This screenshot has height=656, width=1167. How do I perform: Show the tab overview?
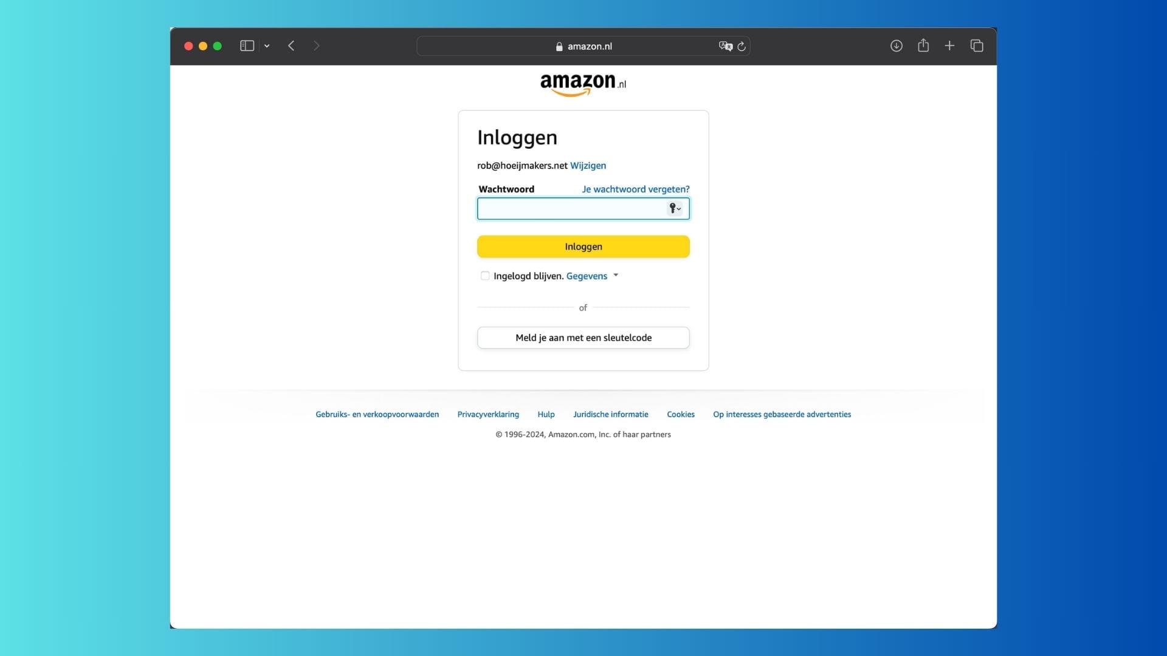tap(977, 46)
